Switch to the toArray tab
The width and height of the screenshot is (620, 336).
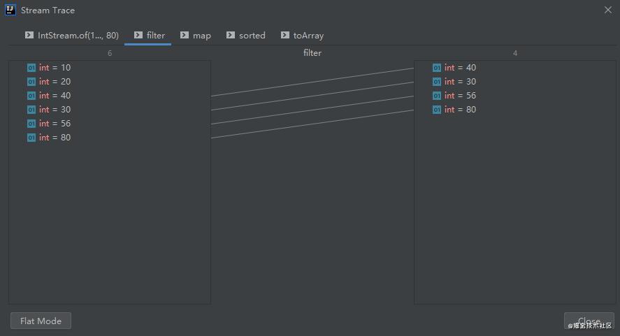(x=302, y=36)
